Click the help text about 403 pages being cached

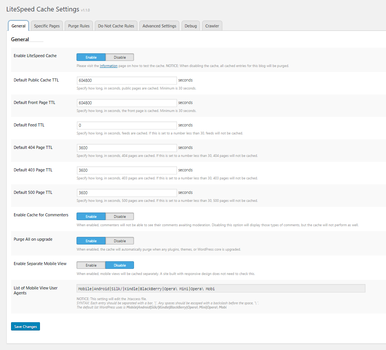[x=167, y=178]
